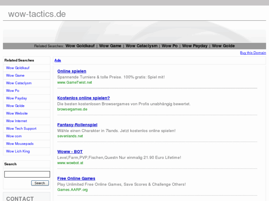Open the Wow Website sidebar link
The height and width of the screenshot is (201, 269).
pos(17,114)
